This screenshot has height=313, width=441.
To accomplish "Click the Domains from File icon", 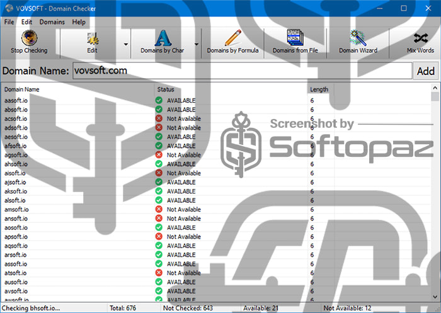I will [295, 38].
